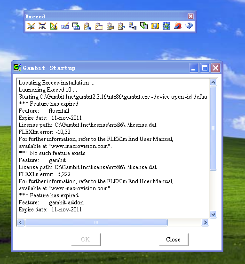Click the clipboard with blue rectangle icon
245x264 pixels.
[87, 26]
